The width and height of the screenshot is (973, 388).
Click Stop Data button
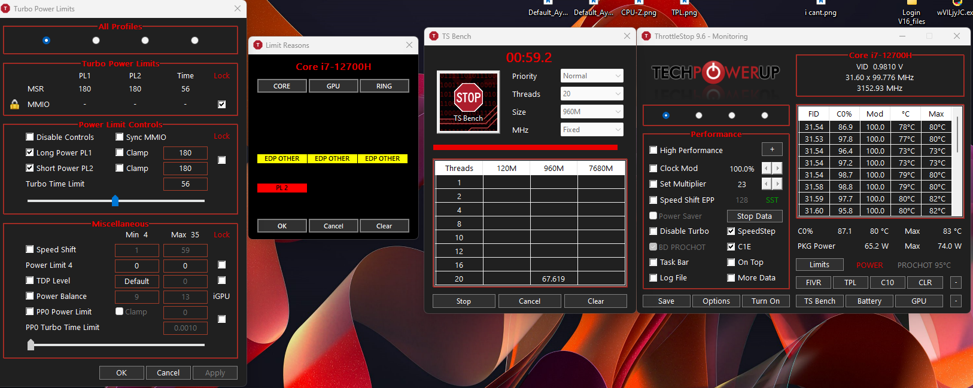pyautogui.click(x=755, y=216)
